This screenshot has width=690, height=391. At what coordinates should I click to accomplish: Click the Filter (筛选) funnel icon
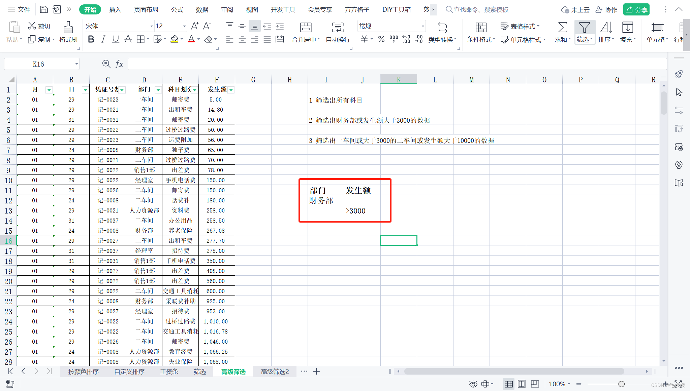click(584, 28)
